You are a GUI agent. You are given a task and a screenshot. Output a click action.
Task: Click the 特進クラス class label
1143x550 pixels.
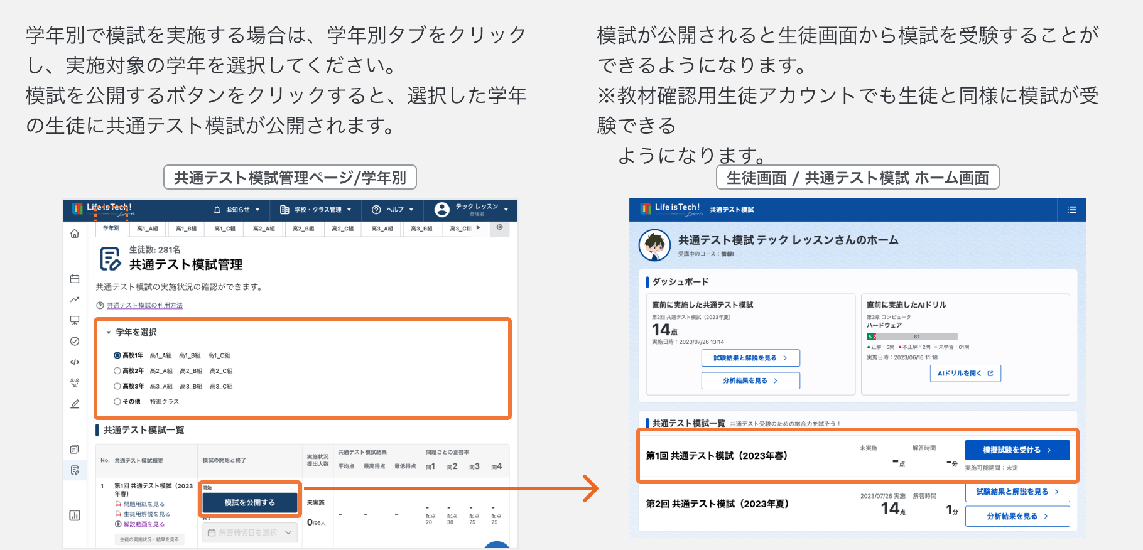pos(164,401)
